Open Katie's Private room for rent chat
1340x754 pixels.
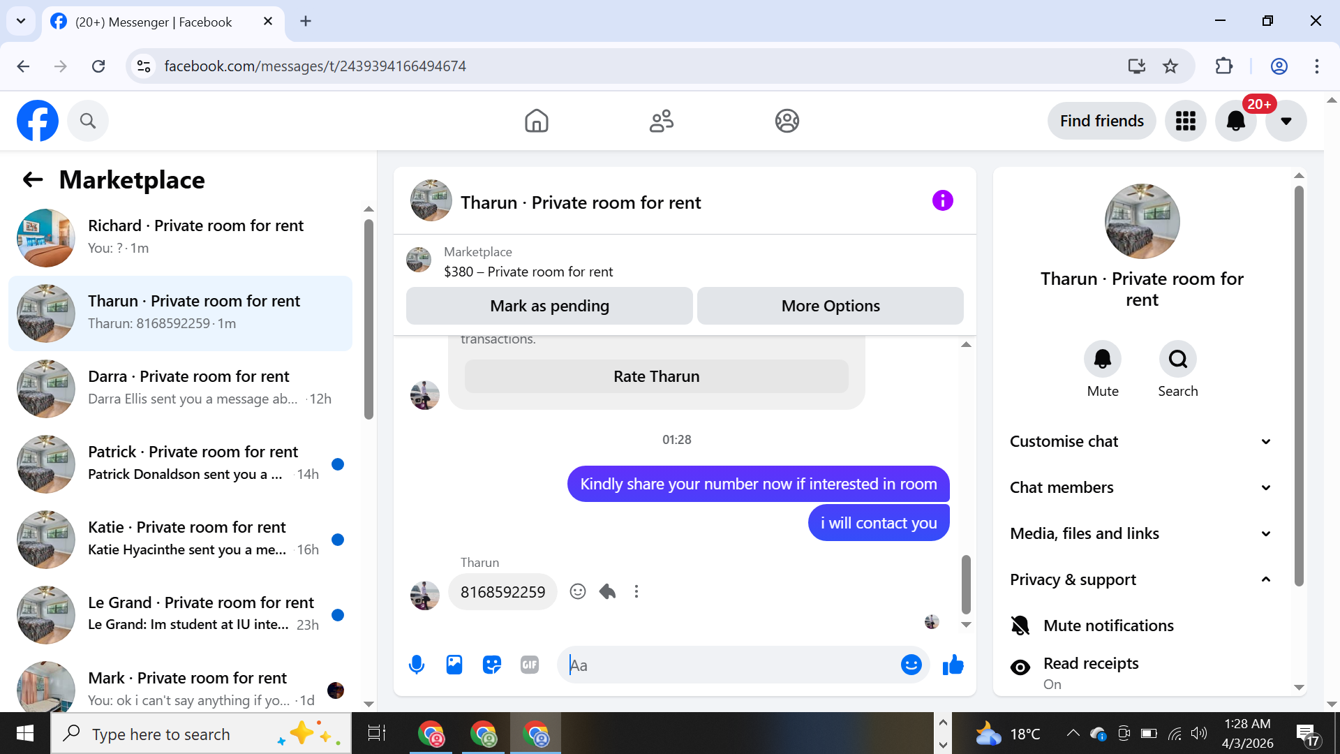tap(180, 539)
